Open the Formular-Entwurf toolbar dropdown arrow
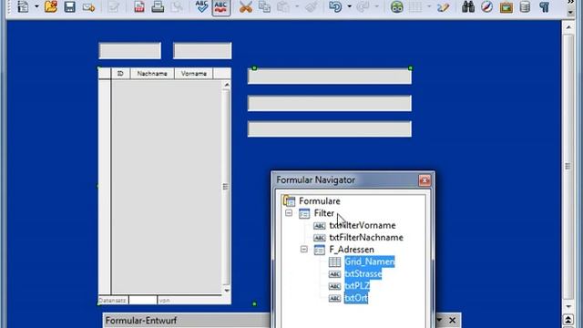 click(439, 320)
